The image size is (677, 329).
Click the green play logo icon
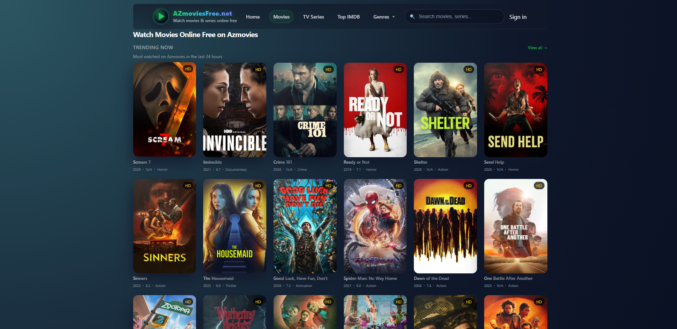[x=161, y=16]
